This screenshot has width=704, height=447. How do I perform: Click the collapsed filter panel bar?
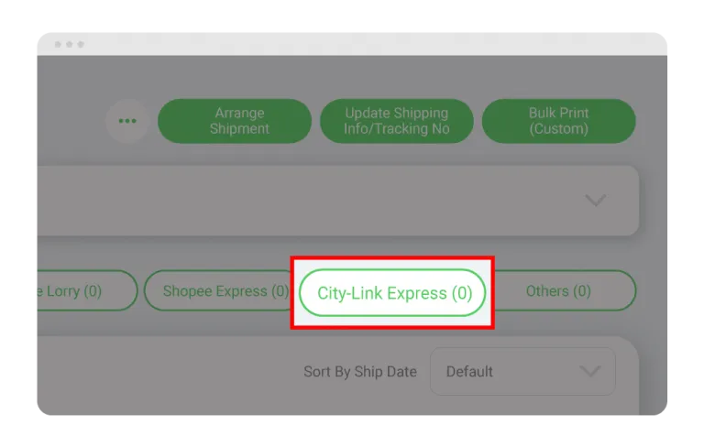tap(338, 201)
